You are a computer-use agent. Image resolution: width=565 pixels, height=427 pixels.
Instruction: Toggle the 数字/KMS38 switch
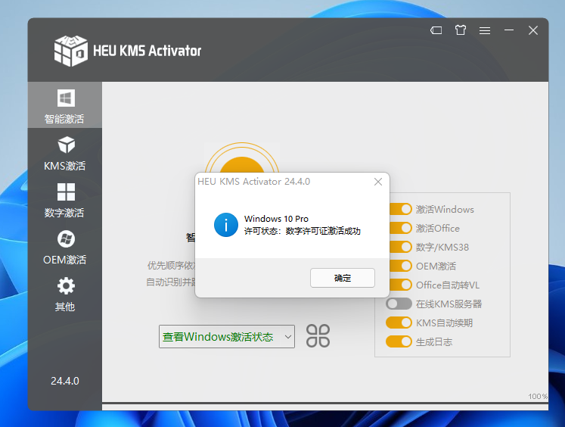tap(400, 247)
